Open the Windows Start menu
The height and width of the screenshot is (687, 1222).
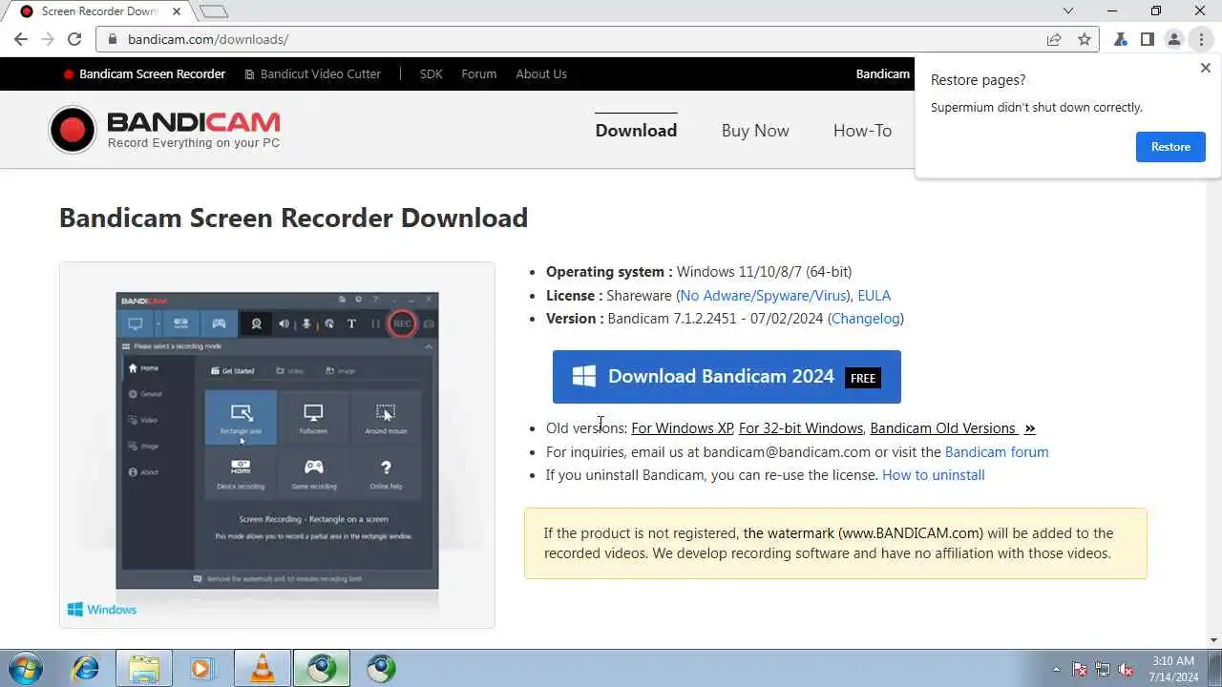[x=25, y=668]
